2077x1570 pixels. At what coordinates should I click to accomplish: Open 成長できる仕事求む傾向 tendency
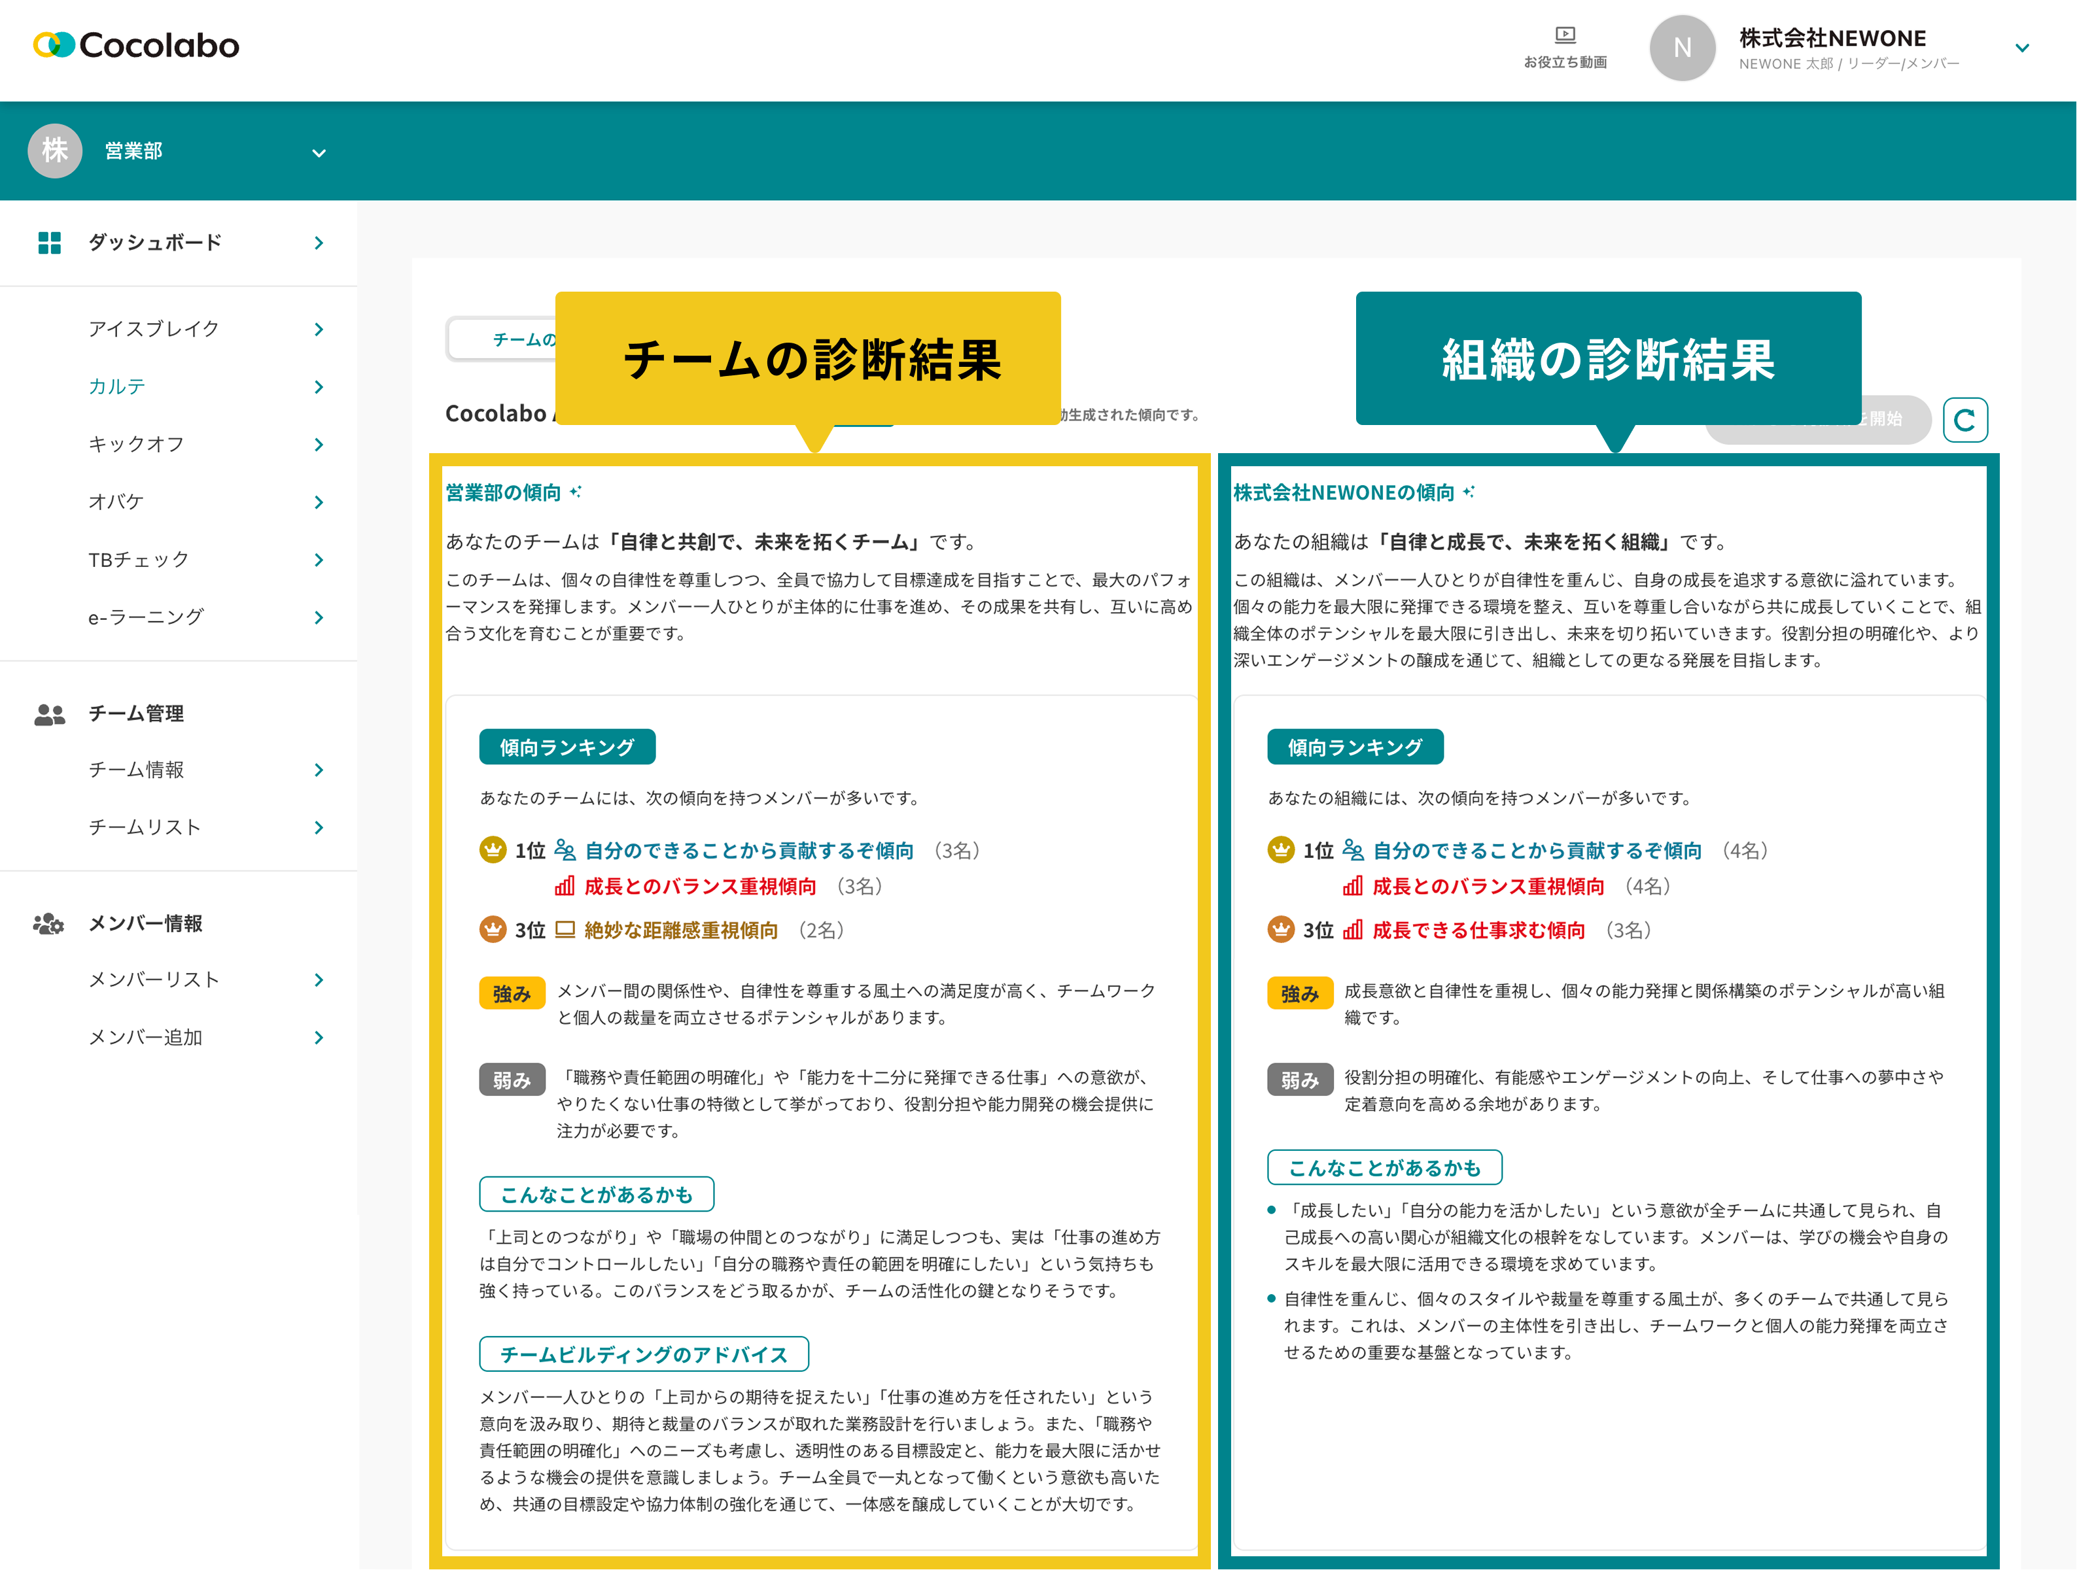pyautogui.click(x=1478, y=930)
